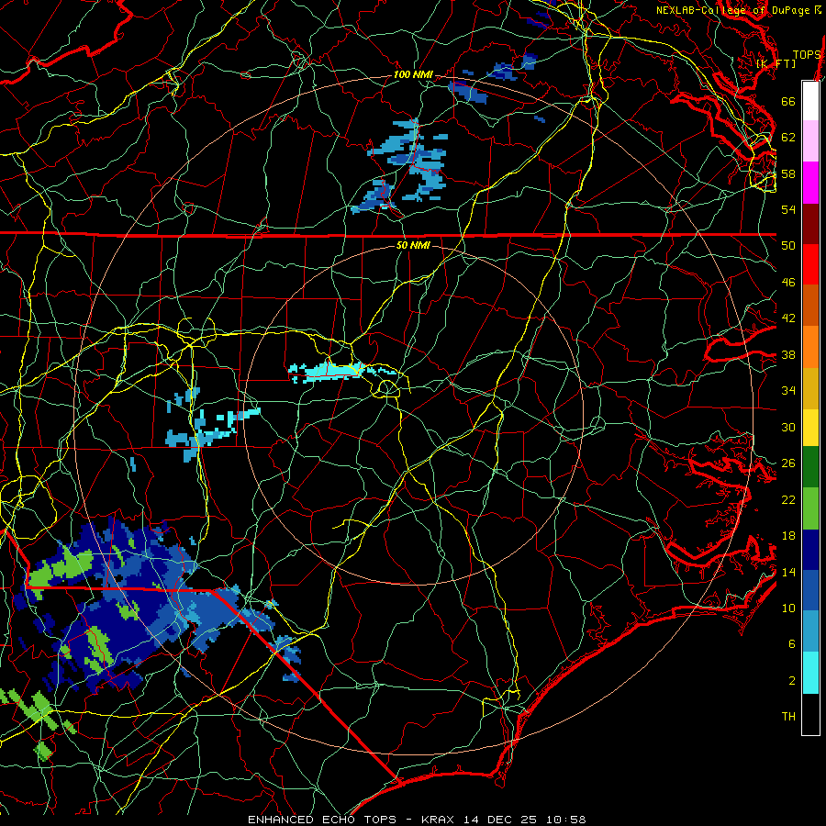Select the light green legend block
826x826 pixels.
(x=810, y=510)
